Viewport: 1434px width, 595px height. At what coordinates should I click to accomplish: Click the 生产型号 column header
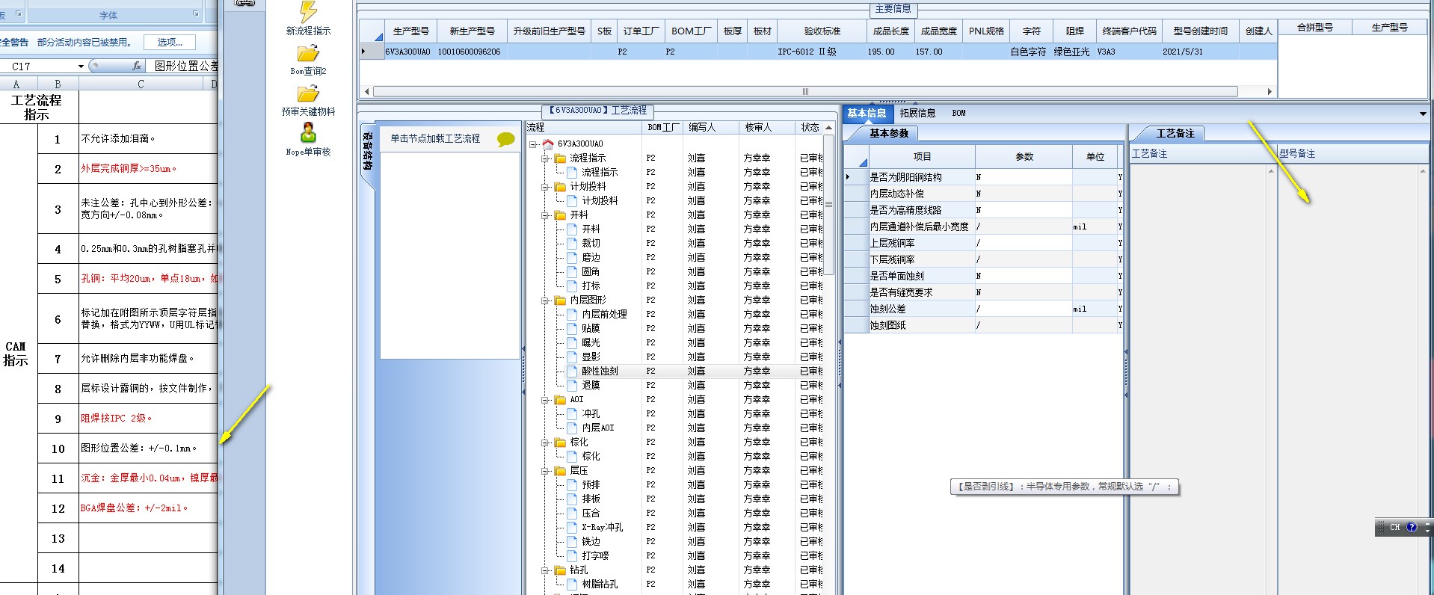tap(411, 31)
